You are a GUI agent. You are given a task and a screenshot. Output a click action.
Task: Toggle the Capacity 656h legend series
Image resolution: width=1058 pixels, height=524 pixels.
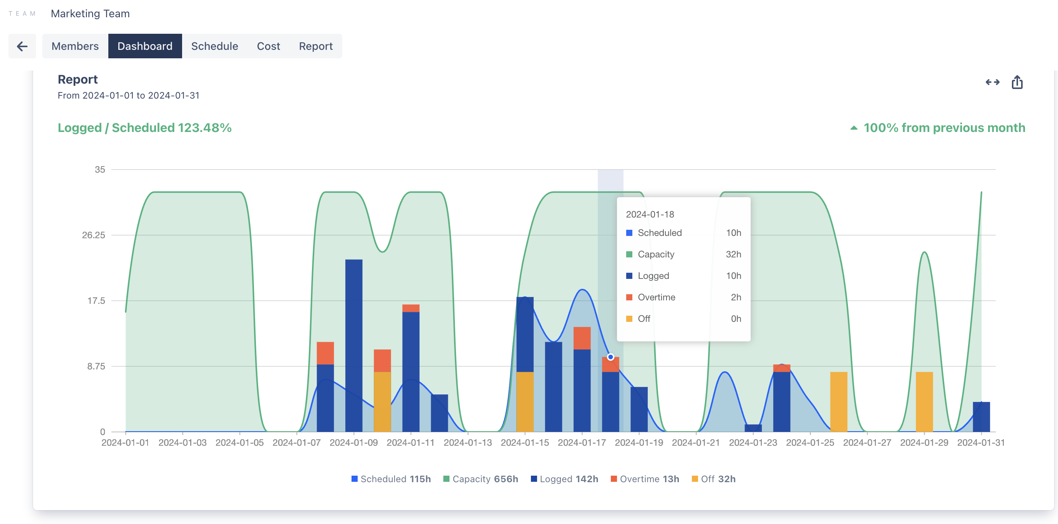pyautogui.click(x=481, y=479)
